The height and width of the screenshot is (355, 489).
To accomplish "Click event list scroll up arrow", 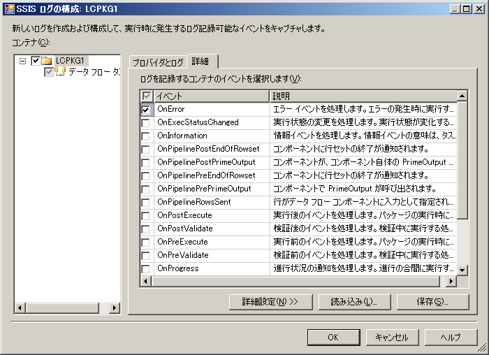I will click(462, 96).
